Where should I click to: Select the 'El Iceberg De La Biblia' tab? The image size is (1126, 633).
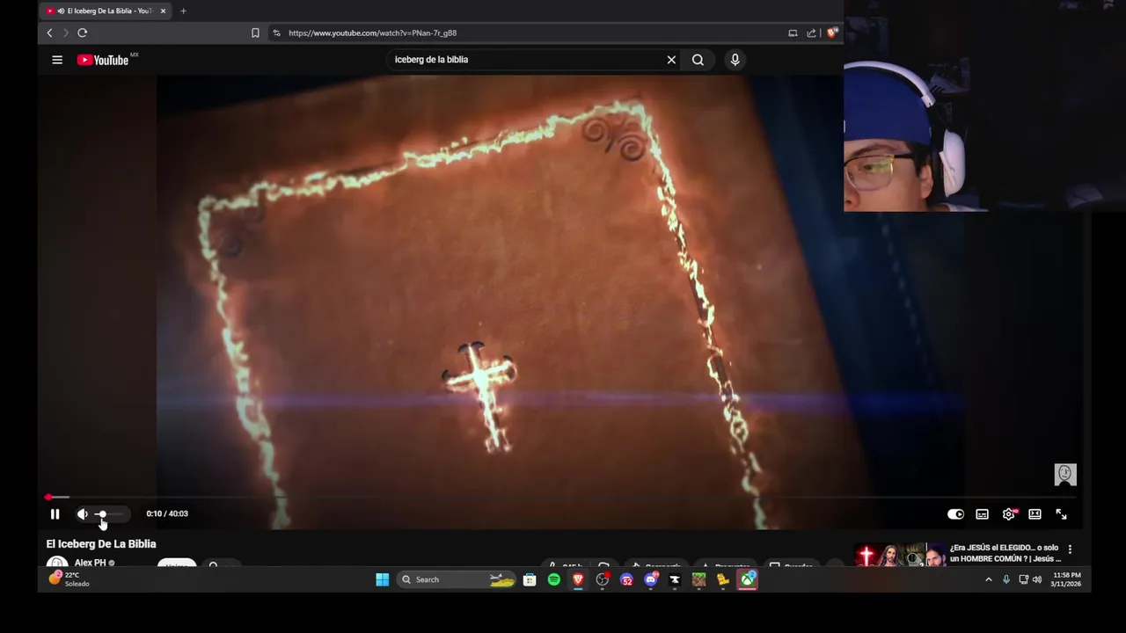(106, 11)
